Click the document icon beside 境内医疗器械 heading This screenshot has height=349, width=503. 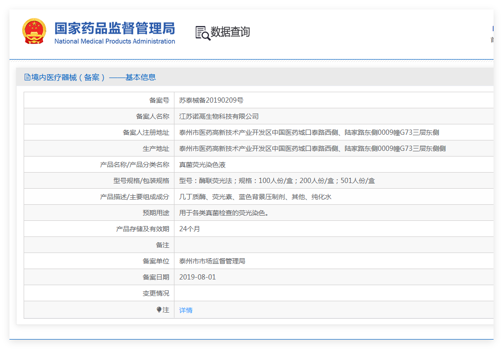click(27, 77)
